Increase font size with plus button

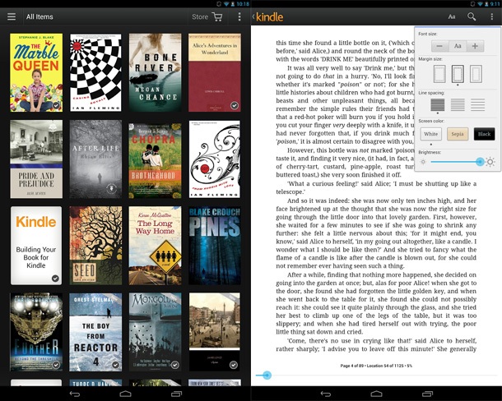coord(475,46)
